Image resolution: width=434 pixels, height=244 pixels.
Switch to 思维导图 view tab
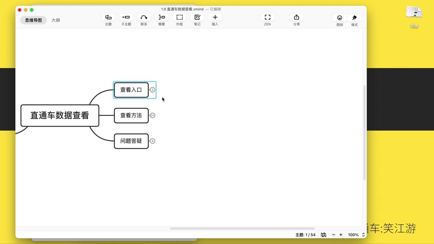[34, 20]
